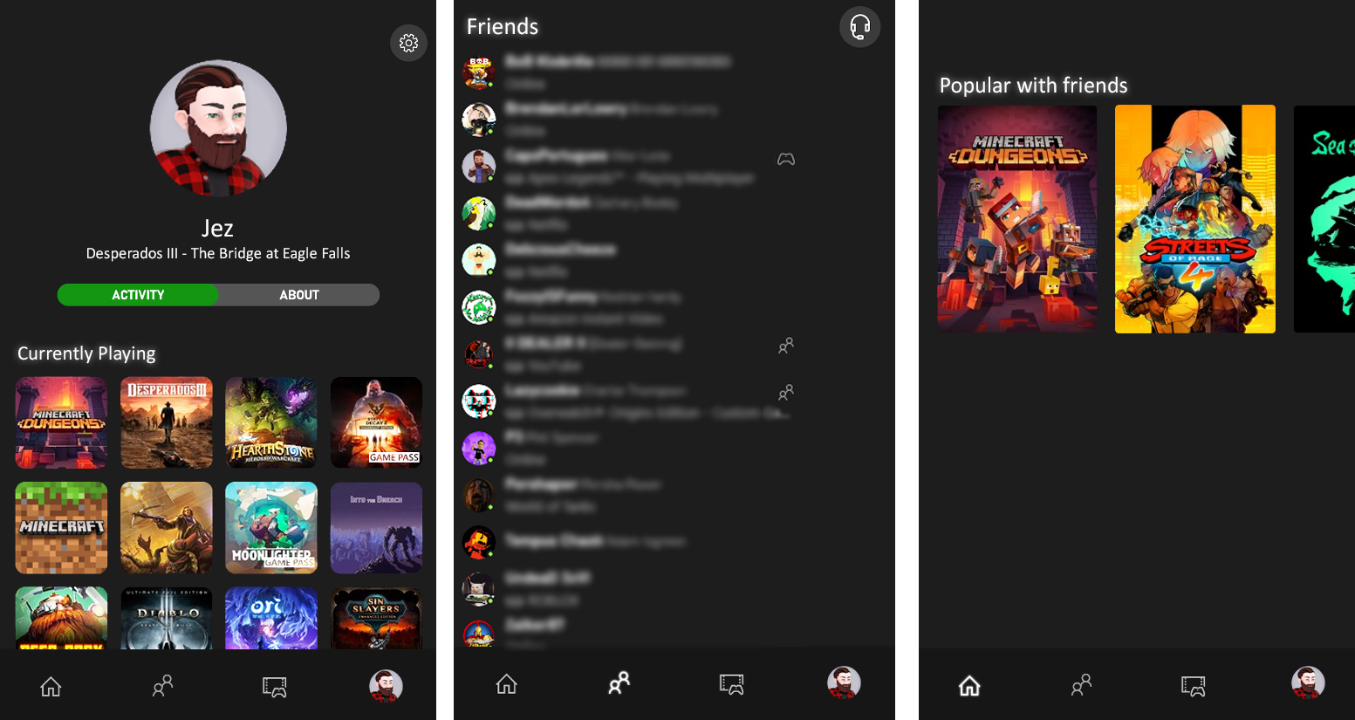Go to Home on the profile screen navbar
This screenshot has width=1355, height=720.
pyautogui.click(x=51, y=687)
